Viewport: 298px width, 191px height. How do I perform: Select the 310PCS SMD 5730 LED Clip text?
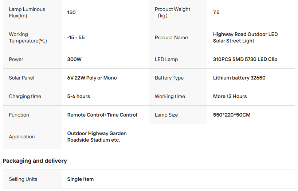(x=245, y=59)
